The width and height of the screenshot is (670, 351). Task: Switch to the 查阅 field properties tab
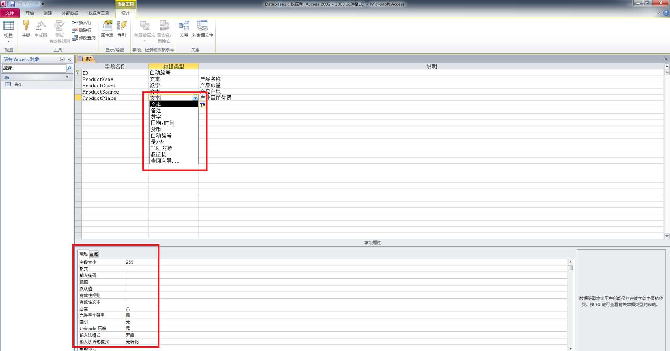coord(94,254)
